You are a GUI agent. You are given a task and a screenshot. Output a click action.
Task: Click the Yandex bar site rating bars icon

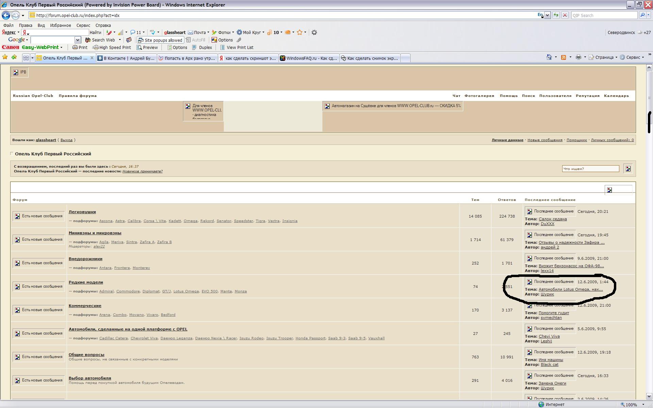coord(120,32)
